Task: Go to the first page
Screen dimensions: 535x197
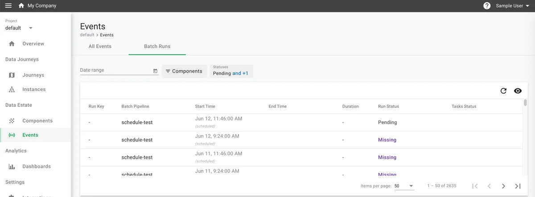Action: 475,186
